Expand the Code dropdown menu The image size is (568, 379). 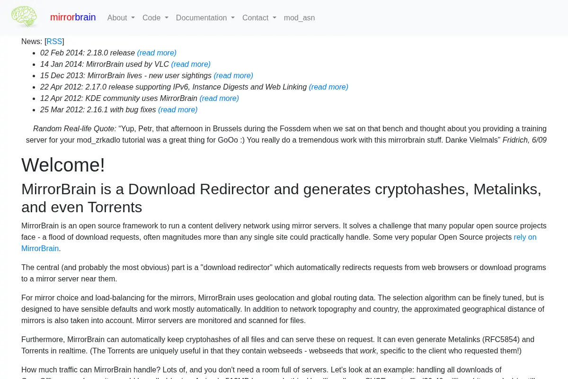coord(155,18)
